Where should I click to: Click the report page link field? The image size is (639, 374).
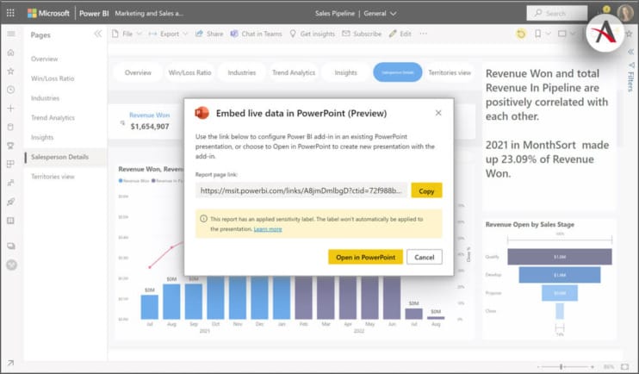(x=301, y=190)
